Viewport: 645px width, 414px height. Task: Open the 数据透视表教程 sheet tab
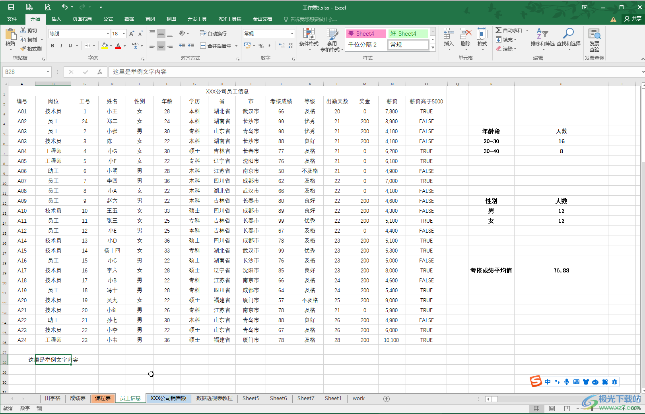(x=214, y=398)
